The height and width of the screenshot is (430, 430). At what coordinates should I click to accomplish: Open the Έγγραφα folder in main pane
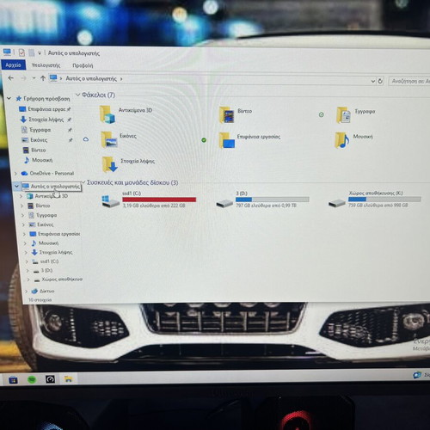click(x=355, y=114)
